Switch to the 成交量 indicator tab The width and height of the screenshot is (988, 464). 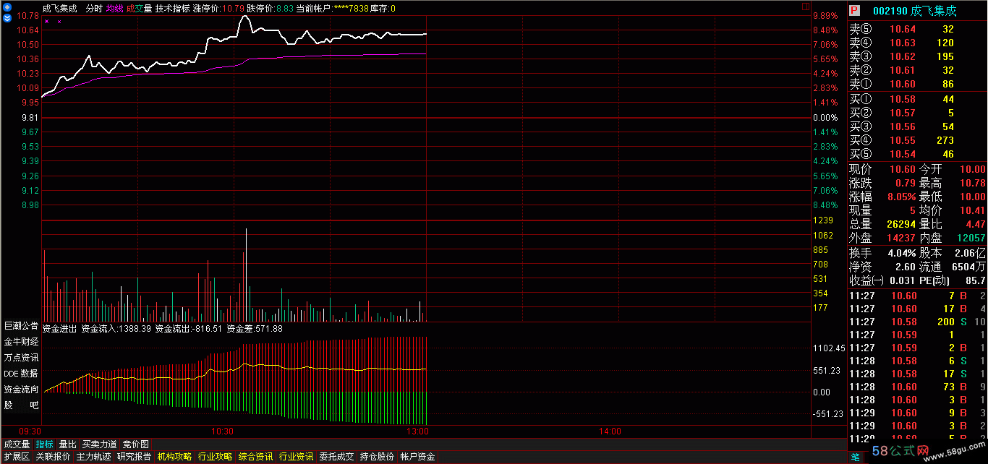coord(17,444)
